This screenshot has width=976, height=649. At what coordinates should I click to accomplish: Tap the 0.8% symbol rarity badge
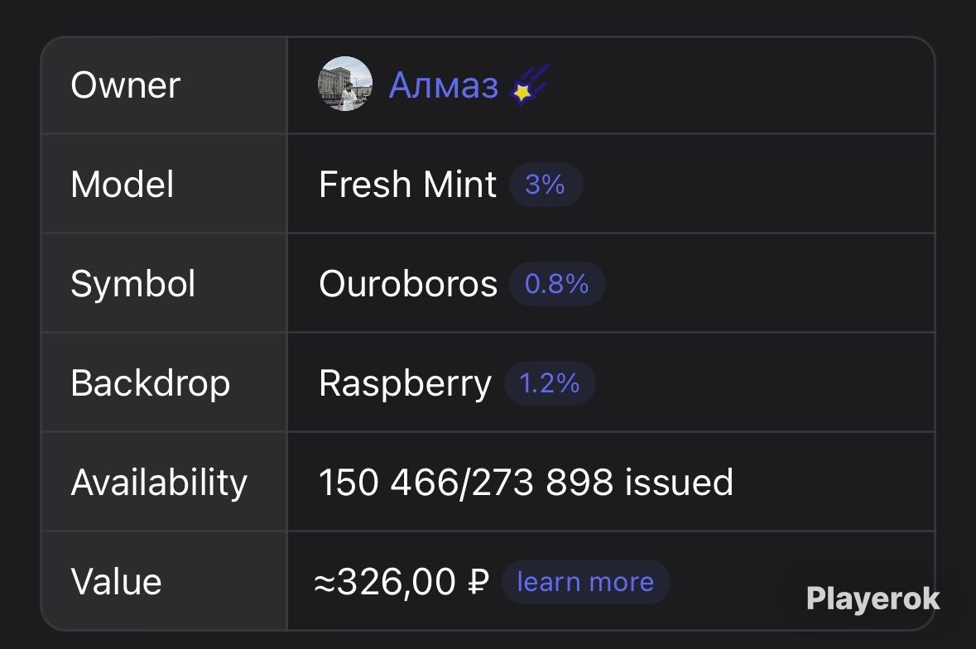click(556, 284)
